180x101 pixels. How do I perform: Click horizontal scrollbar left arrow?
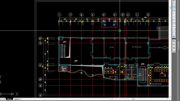[x=112, y=99]
